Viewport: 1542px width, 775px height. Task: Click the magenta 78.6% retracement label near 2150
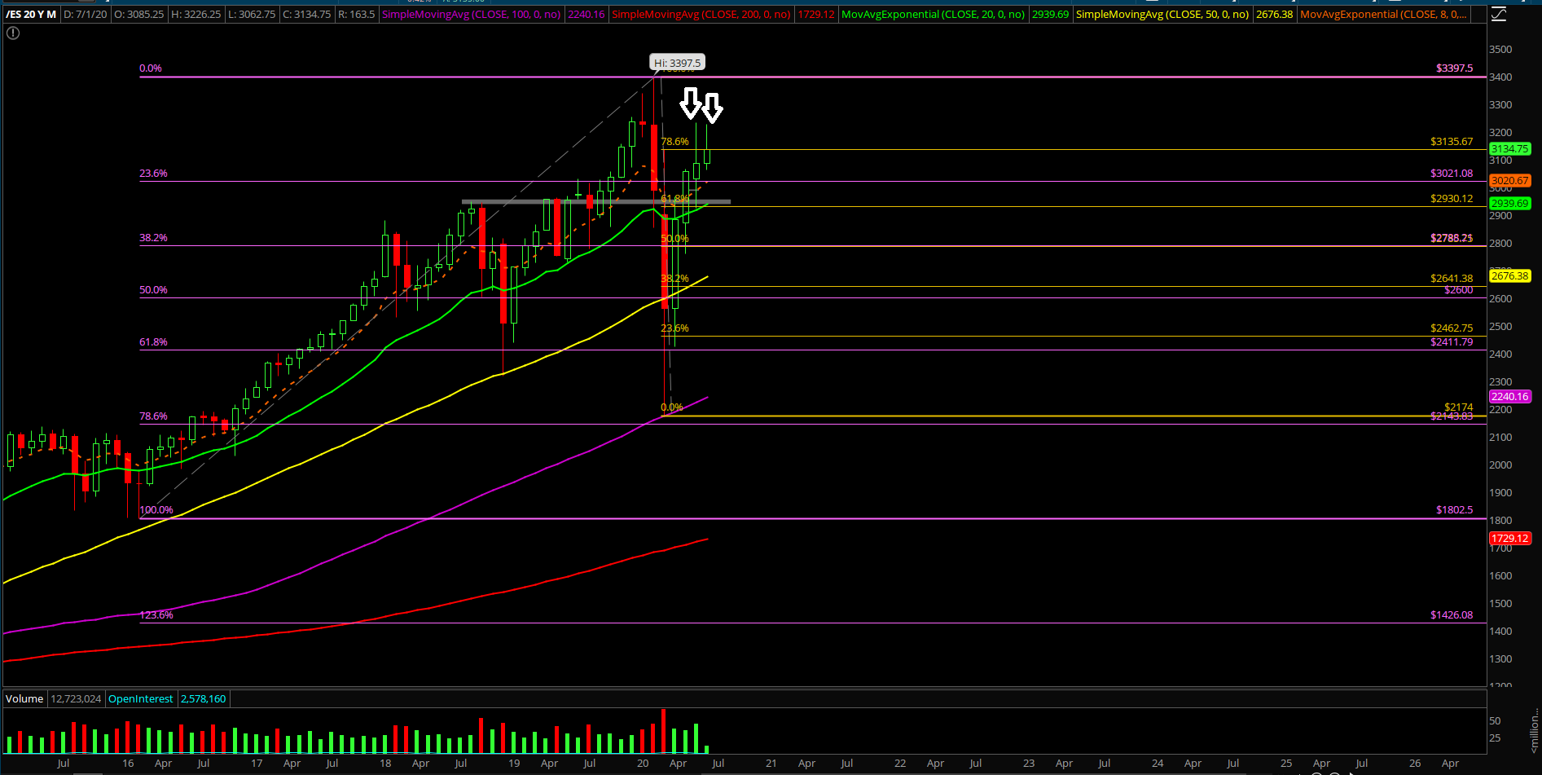point(154,416)
